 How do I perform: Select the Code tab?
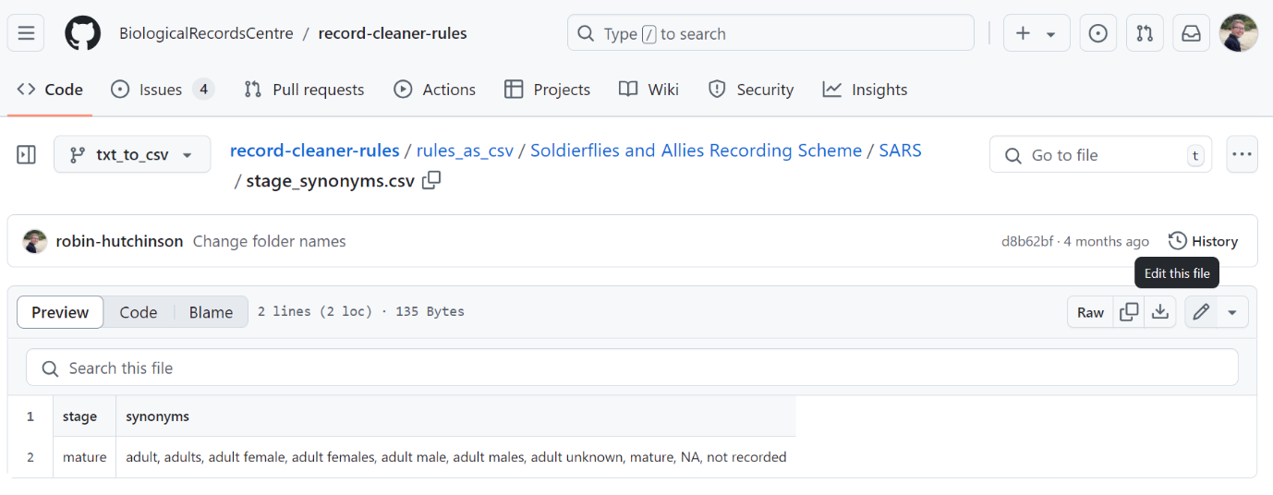coord(50,90)
